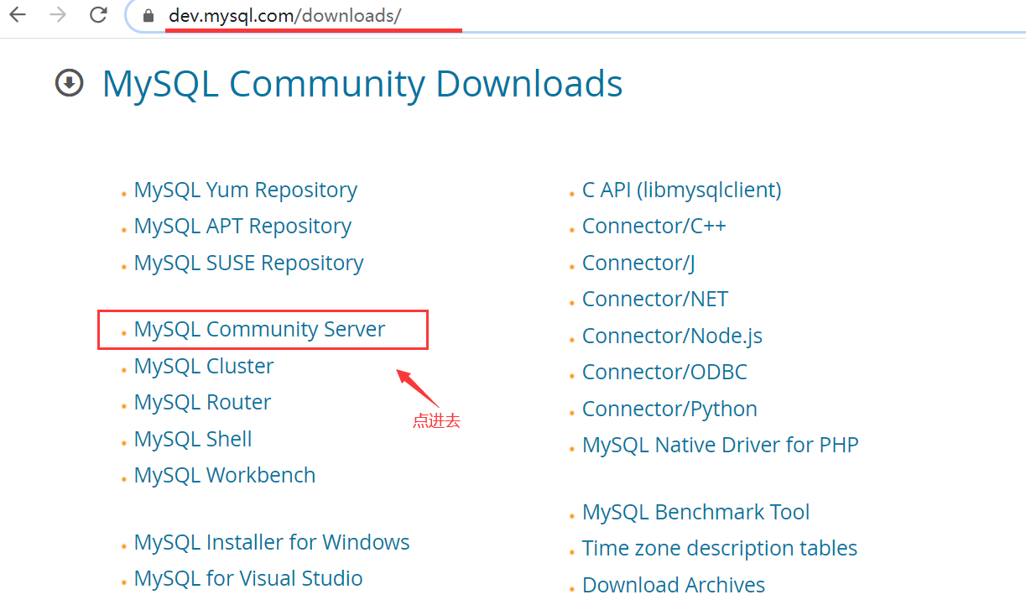Screen dimensions: 1026x605
Task: Open the MySQL Router page
Action: click(x=201, y=402)
